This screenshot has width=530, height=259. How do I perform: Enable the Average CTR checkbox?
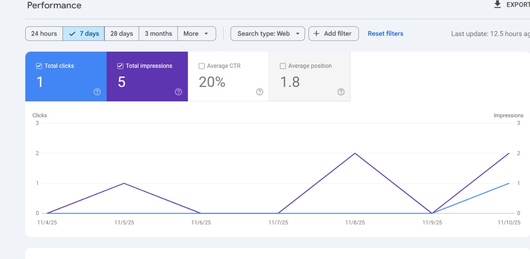(202, 66)
